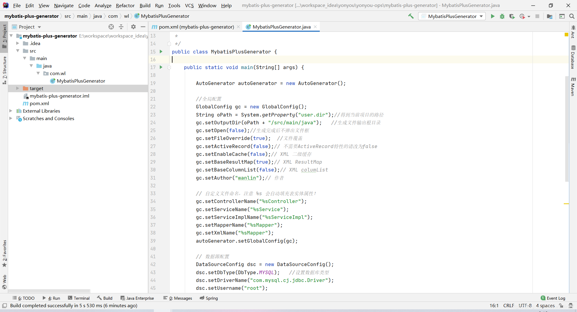Close the MybatisPlusGenerator.java tab
The height and width of the screenshot is (312, 577).
315,27
